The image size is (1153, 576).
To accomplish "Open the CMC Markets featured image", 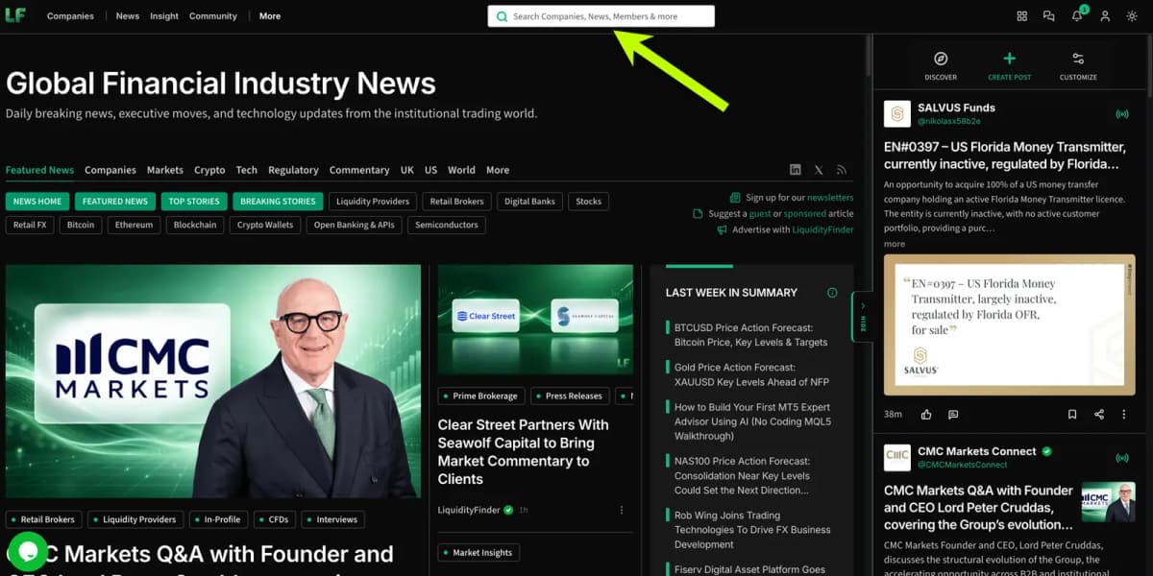I will (213, 381).
